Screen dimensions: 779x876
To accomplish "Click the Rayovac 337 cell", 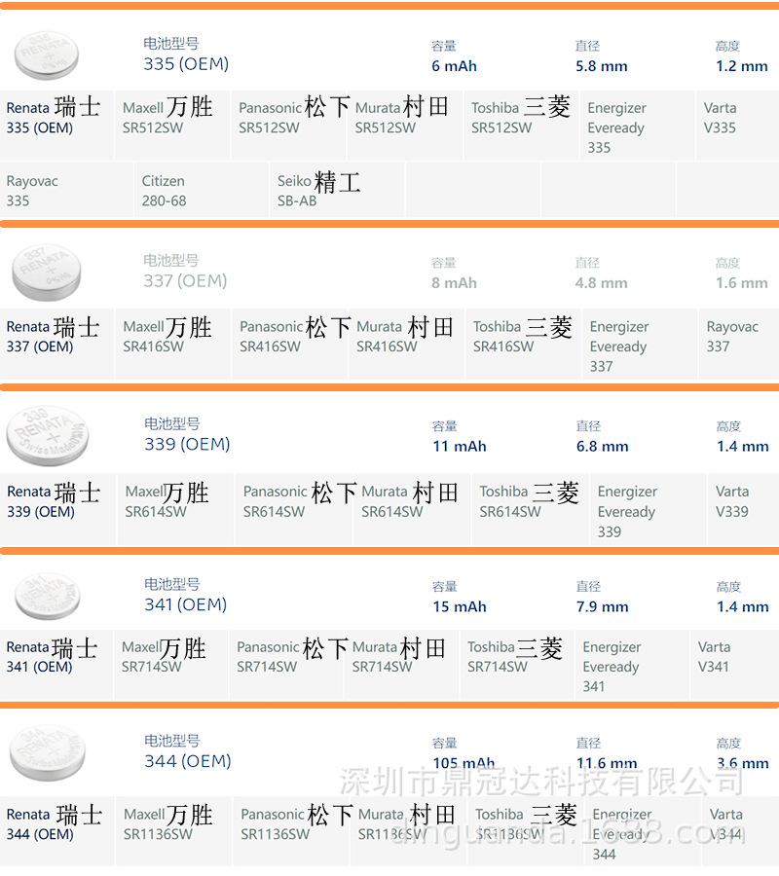I will click(738, 345).
